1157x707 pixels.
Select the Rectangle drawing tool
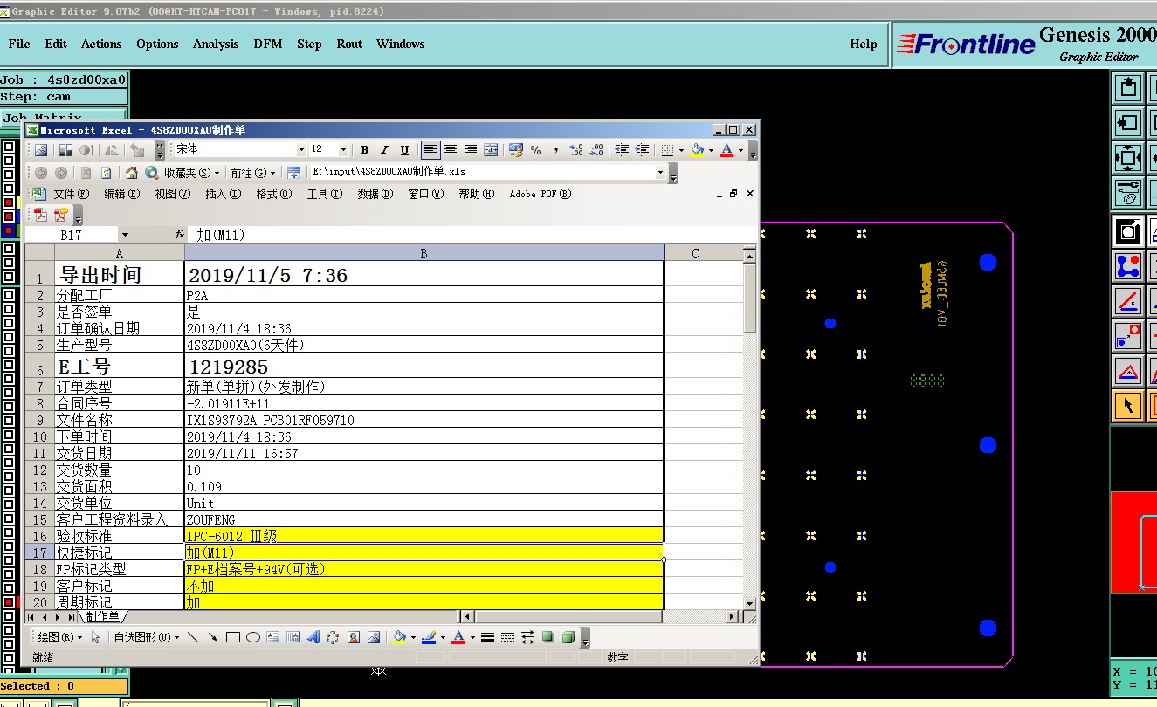tap(233, 637)
